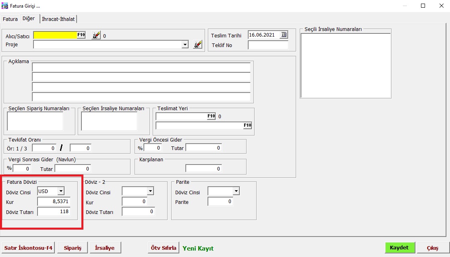Click the F10 lookup button in Alıcı/Satıcı field

81,35
